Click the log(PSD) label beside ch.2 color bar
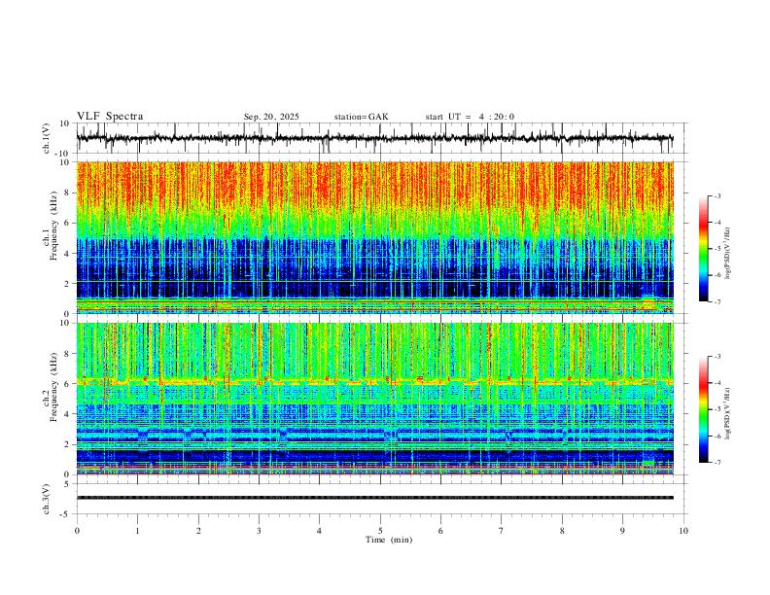 [x=727, y=414]
